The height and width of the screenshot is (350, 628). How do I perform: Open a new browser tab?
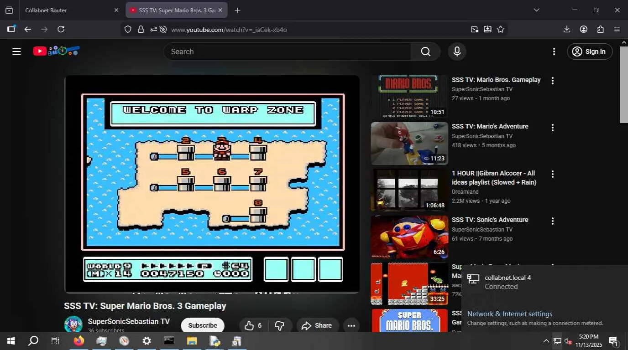click(237, 10)
